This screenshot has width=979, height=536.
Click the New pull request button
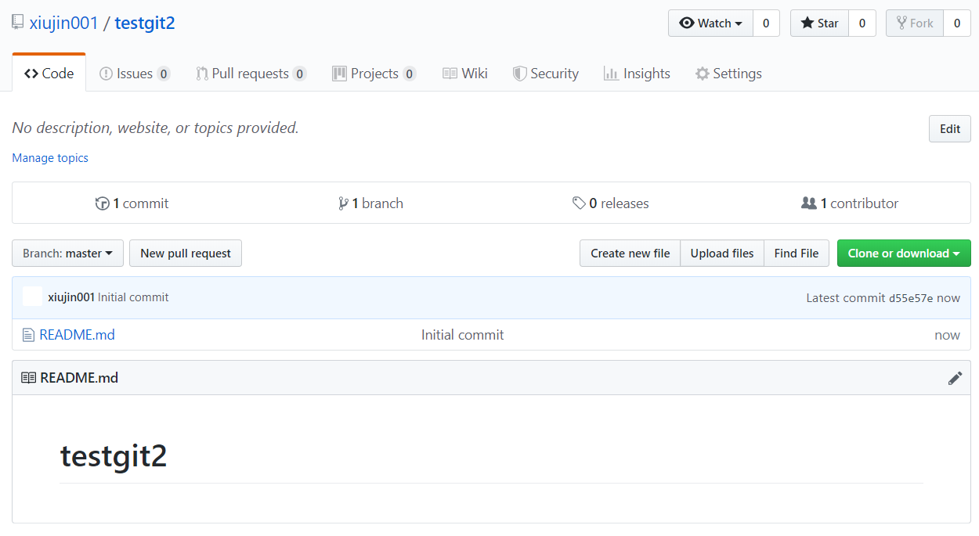[186, 254]
